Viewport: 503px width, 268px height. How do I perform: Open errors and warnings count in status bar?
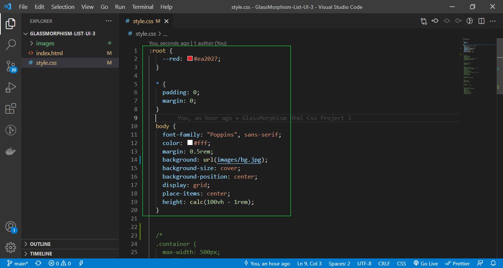pyautogui.click(x=60, y=264)
